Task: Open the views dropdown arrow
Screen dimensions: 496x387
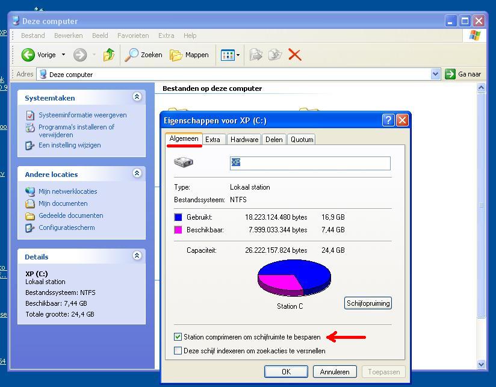Action: pyautogui.click(x=238, y=55)
